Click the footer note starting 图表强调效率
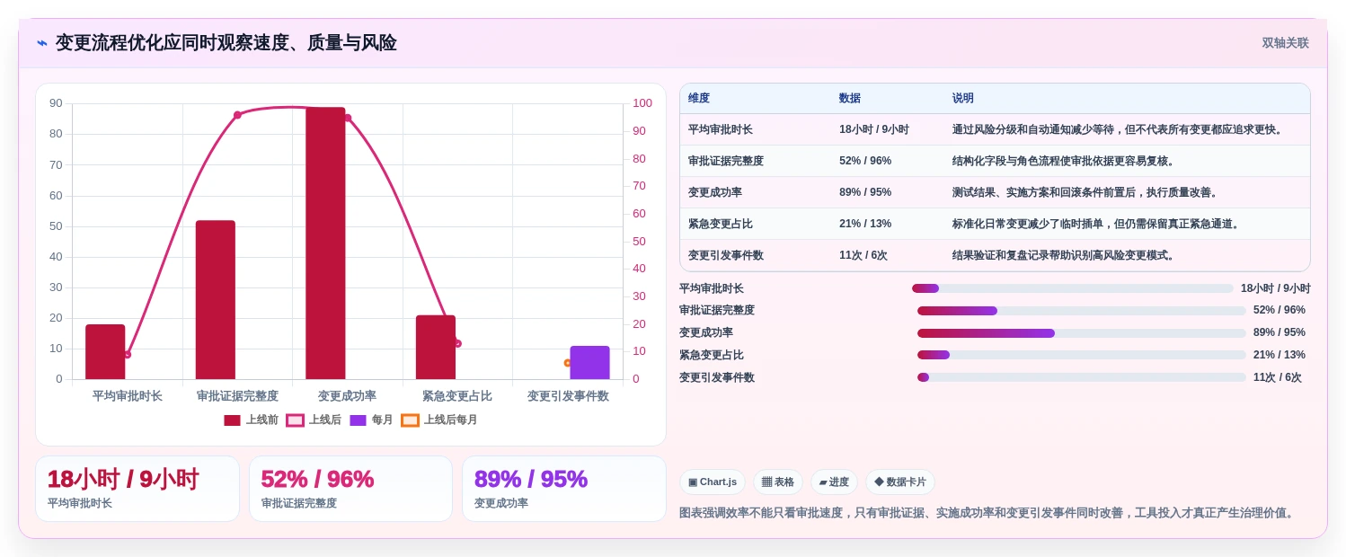The width and height of the screenshot is (1346, 557). coord(988,513)
